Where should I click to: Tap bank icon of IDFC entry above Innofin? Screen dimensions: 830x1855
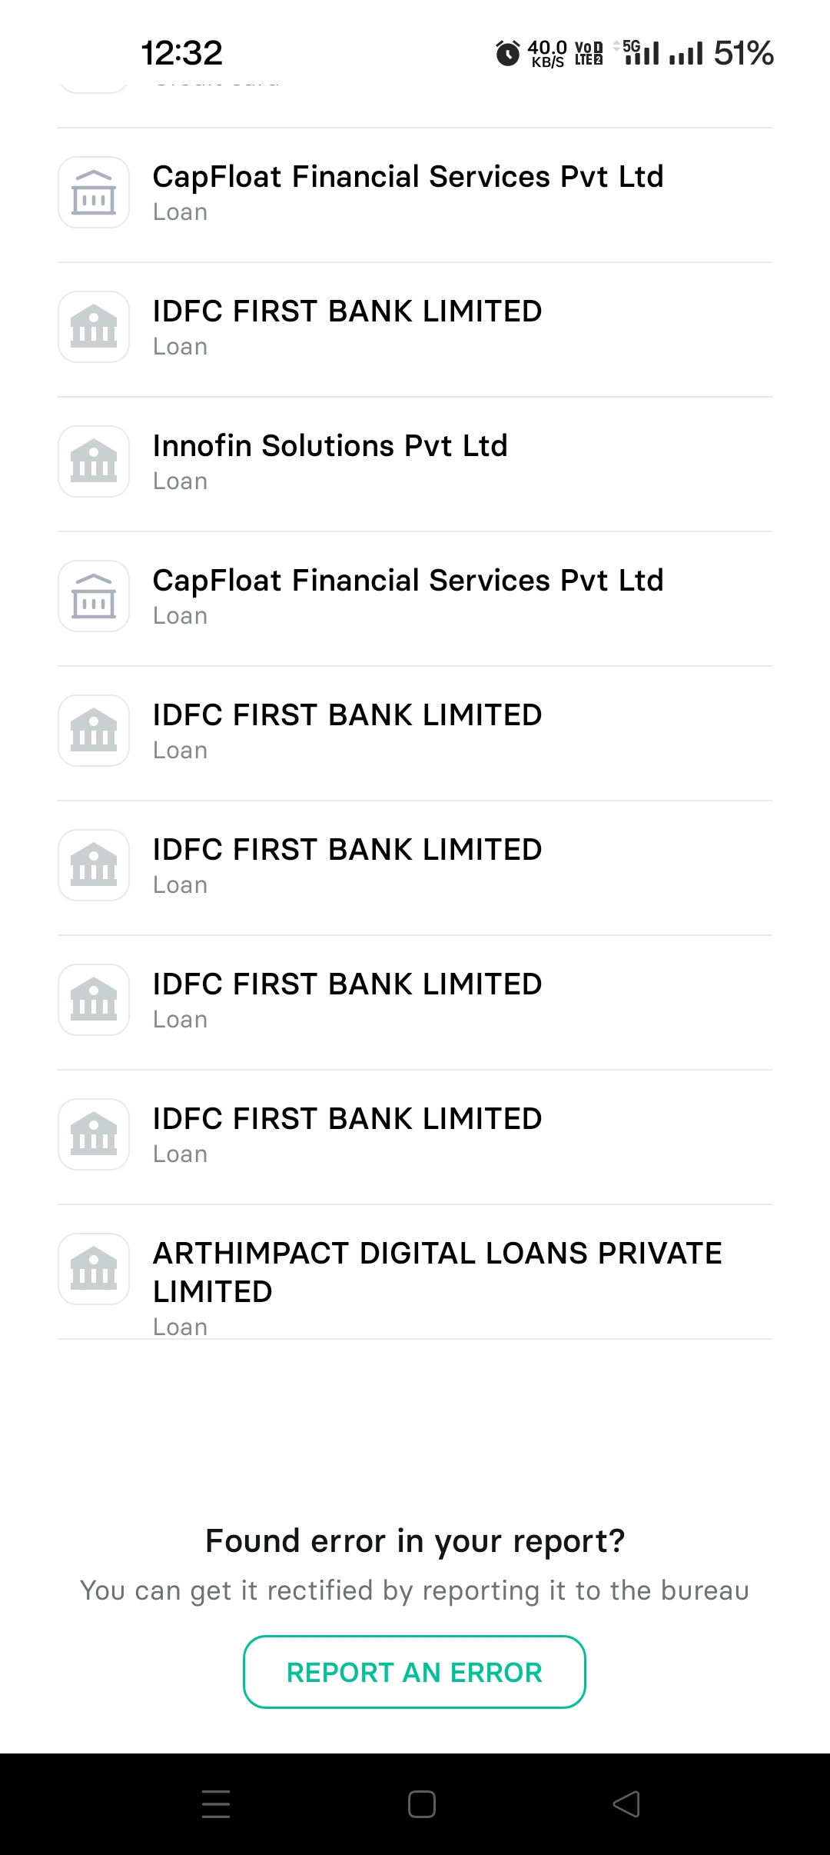click(94, 327)
